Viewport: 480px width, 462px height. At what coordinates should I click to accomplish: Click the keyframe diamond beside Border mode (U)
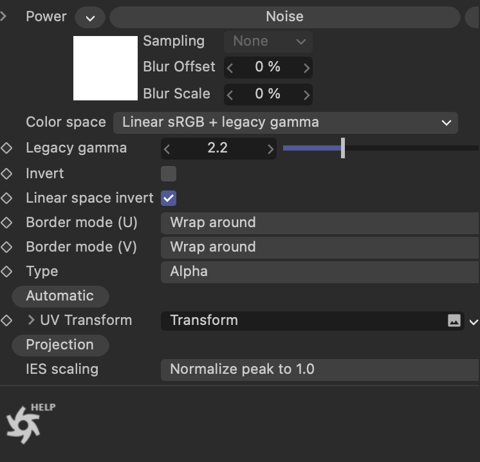point(6,223)
